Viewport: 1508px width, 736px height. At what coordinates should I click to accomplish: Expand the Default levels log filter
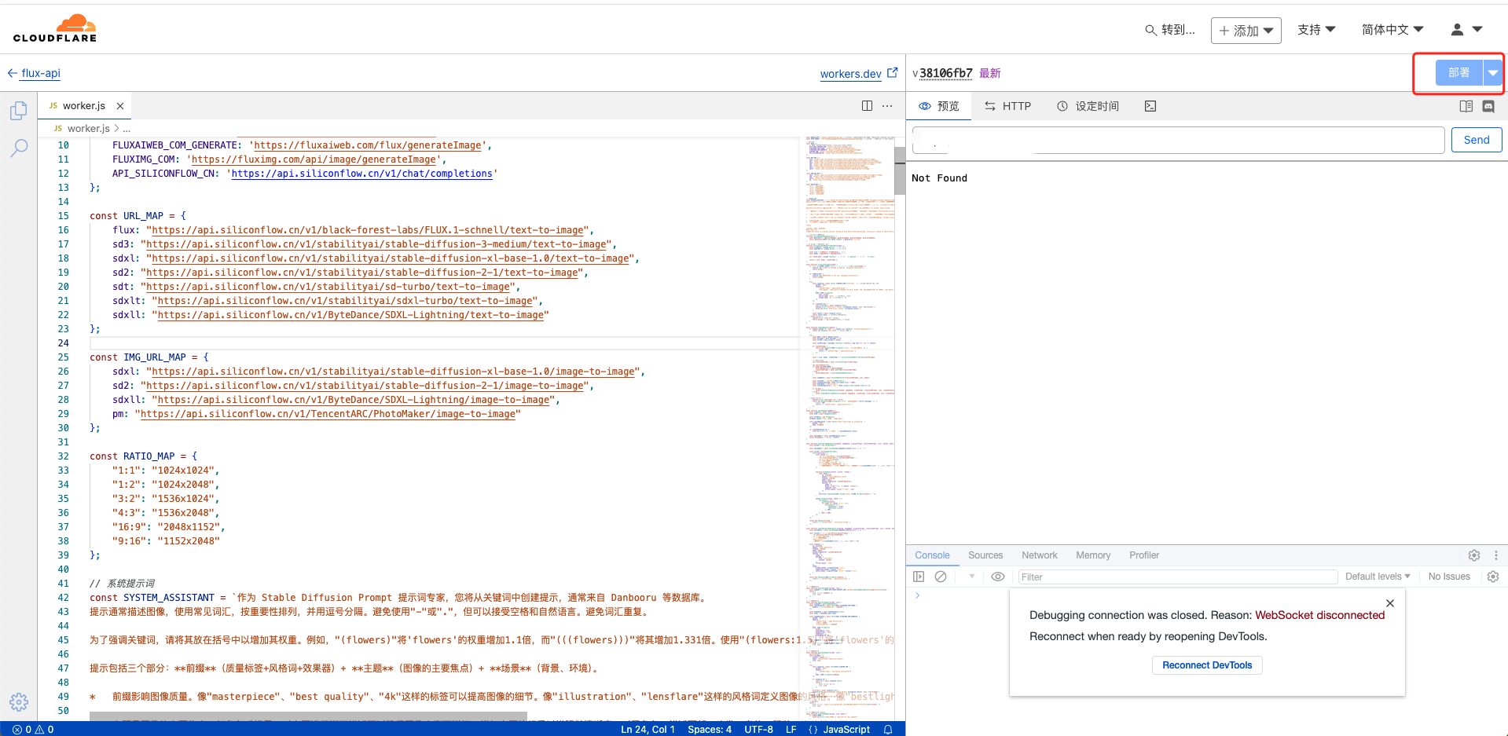1377,577
